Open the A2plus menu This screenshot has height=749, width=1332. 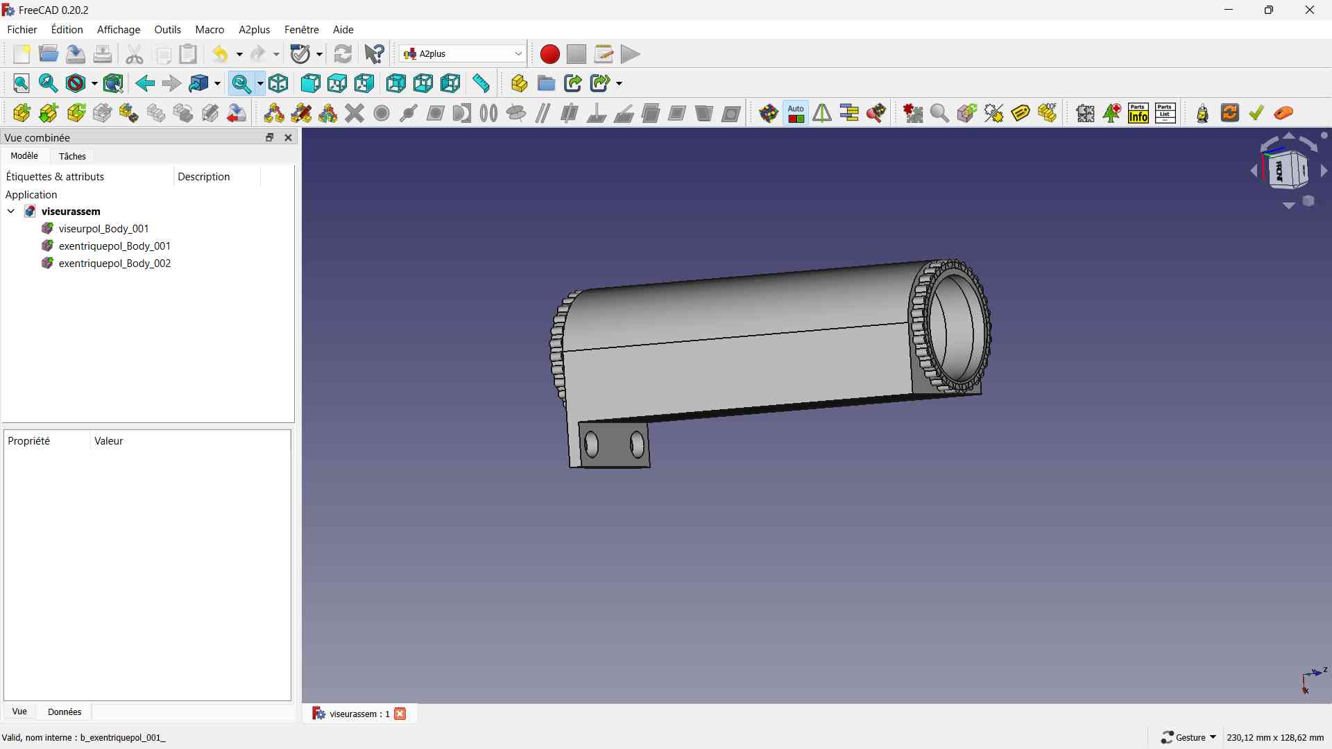(x=254, y=30)
